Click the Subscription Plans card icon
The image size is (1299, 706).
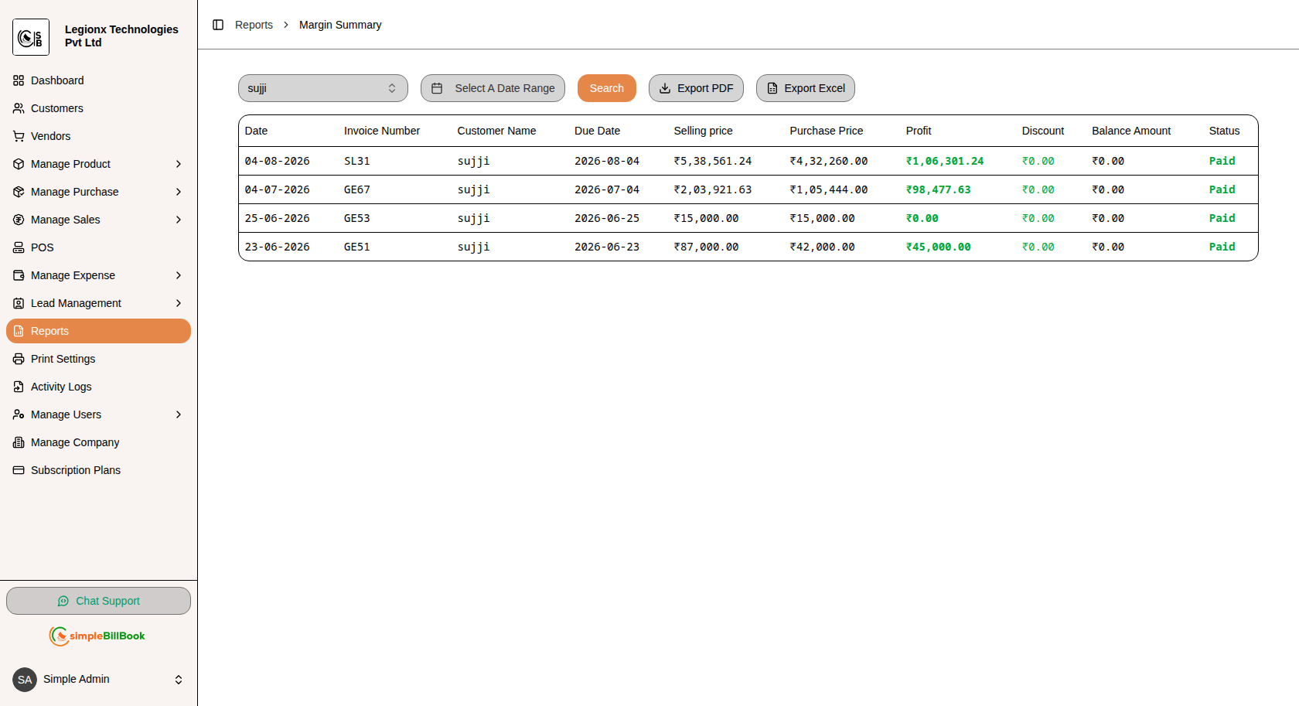[x=19, y=470]
